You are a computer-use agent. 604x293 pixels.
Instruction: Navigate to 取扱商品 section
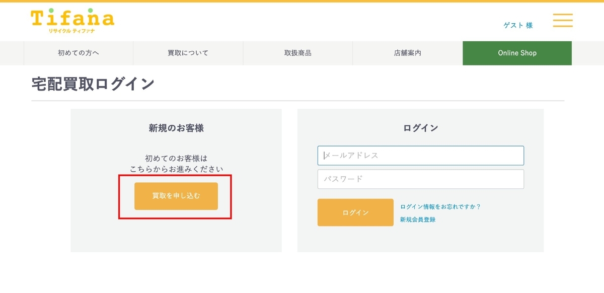pyautogui.click(x=297, y=52)
